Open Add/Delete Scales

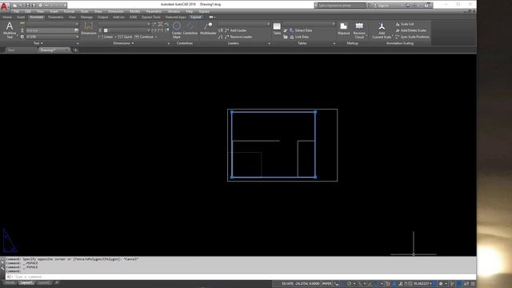pos(410,30)
